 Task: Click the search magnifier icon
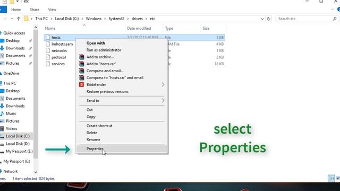tap(335, 19)
